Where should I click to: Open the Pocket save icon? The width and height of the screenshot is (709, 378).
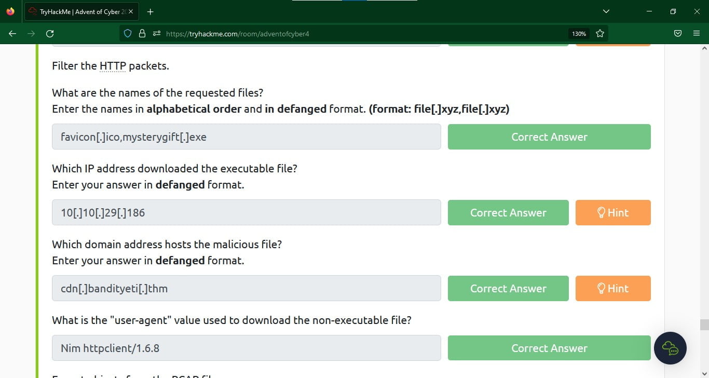677,33
